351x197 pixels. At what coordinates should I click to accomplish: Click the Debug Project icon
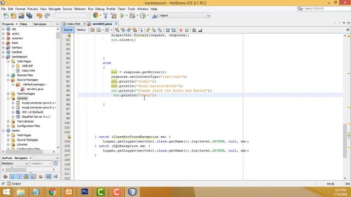click(x=132, y=16)
